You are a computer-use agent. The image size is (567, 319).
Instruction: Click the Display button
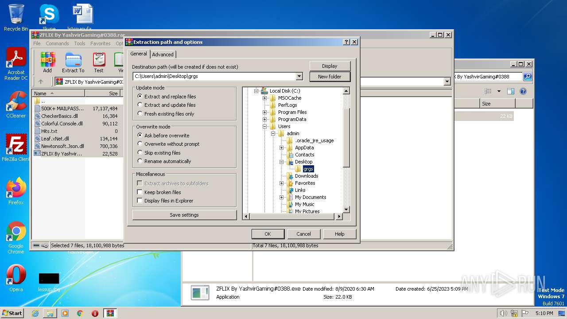(x=330, y=66)
